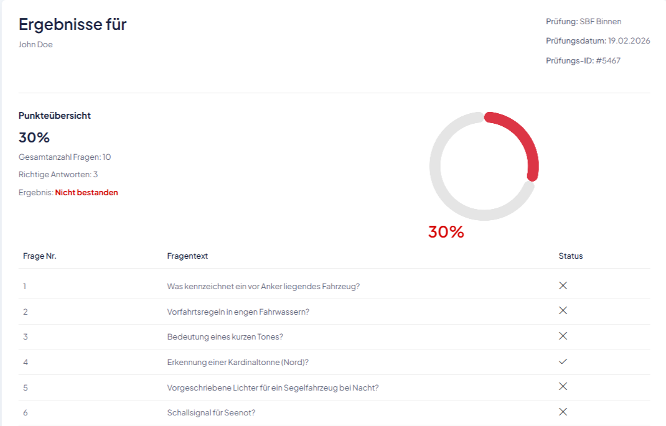Select the 'Vorfahrtsregeln in engen Fahrwassern?' question
The width and height of the screenshot is (666, 426).
(238, 312)
